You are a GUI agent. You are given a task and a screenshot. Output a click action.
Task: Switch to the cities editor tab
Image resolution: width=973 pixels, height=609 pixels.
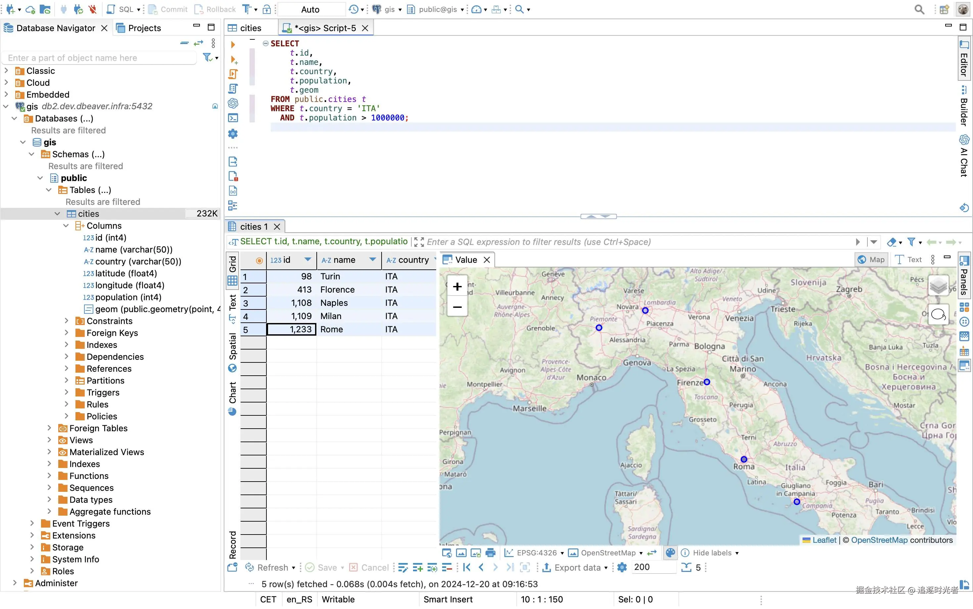point(250,28)
